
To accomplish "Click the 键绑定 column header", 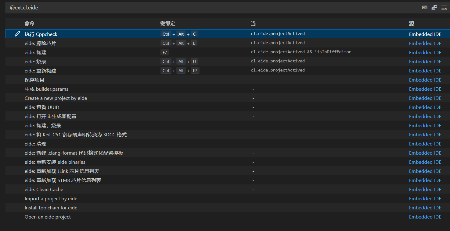I will coord(168,23).
